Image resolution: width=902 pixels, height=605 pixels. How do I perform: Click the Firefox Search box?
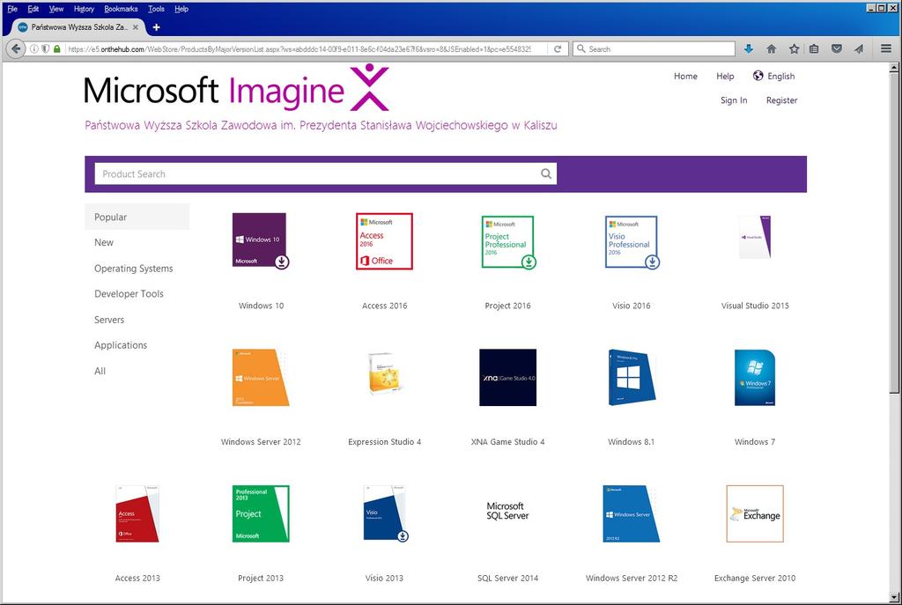click(x=654, y=49)
